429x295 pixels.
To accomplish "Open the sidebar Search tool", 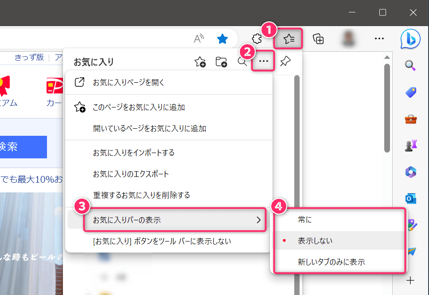I will click(410, 65).
